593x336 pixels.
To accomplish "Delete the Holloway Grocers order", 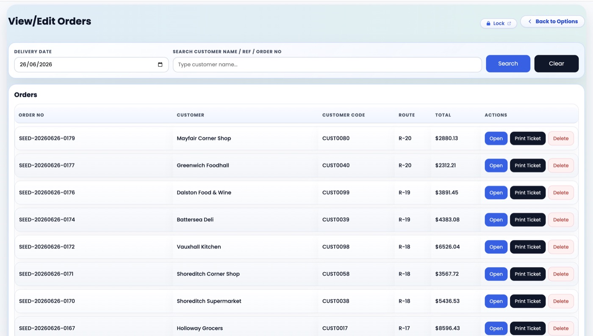I will click(x=561, y=328).
